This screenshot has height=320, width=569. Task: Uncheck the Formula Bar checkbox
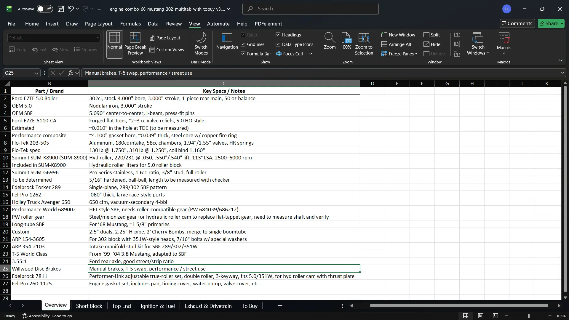tap(243, 54)
